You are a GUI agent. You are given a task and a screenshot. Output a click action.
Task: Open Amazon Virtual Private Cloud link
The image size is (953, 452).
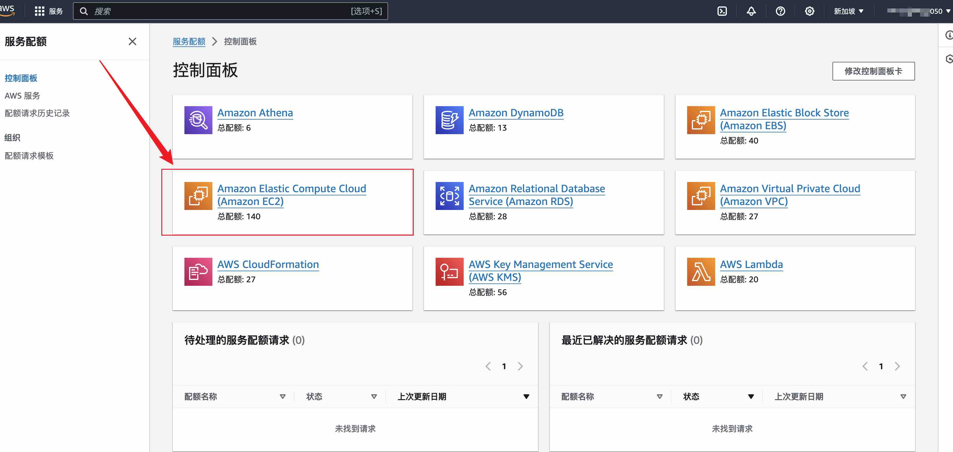(x=790, y=195)
